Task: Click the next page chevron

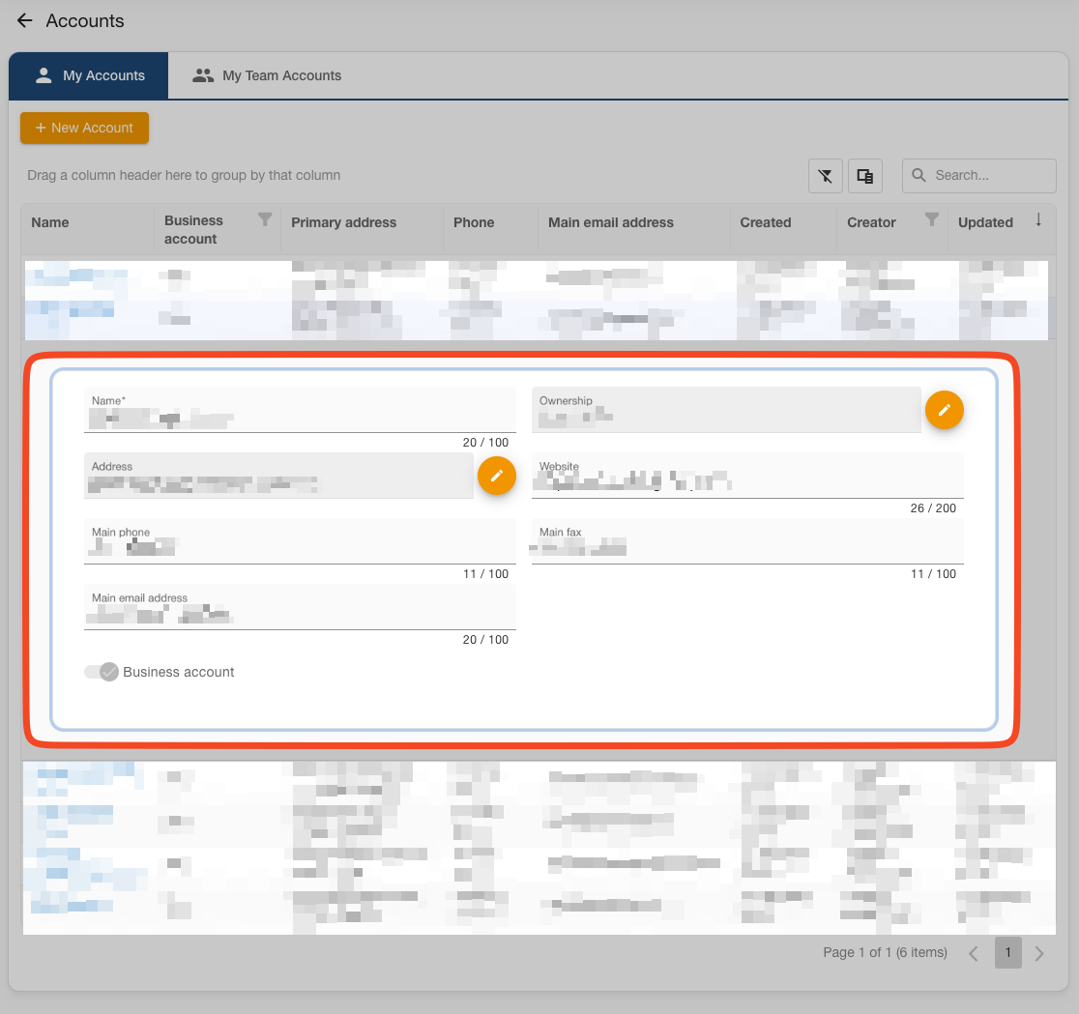Action: (x=1039, y=953)
